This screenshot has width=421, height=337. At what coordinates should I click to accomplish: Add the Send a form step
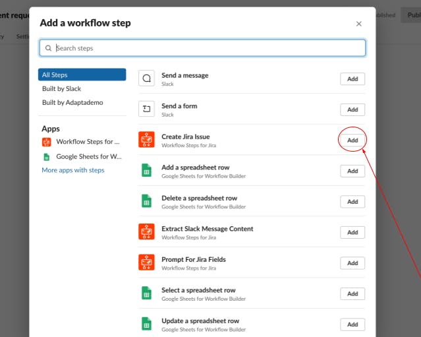pos(352,109)
